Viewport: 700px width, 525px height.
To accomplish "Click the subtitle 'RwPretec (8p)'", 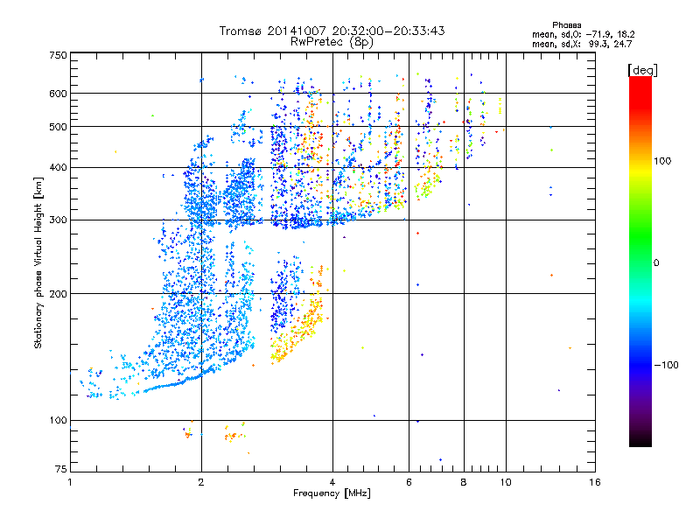I will coord(332,42).
